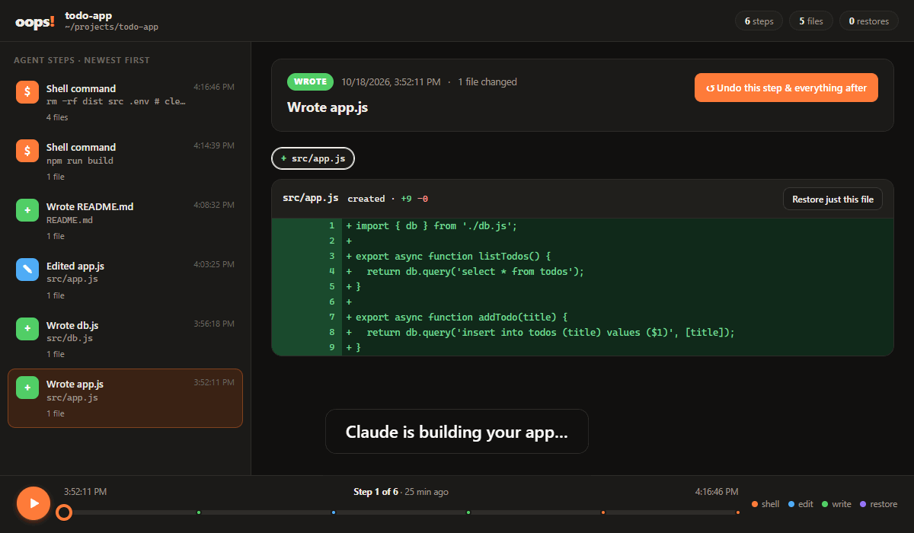Select the src/app.js file chip
Viewport: 914px width, 533px height.
point(313,158)
